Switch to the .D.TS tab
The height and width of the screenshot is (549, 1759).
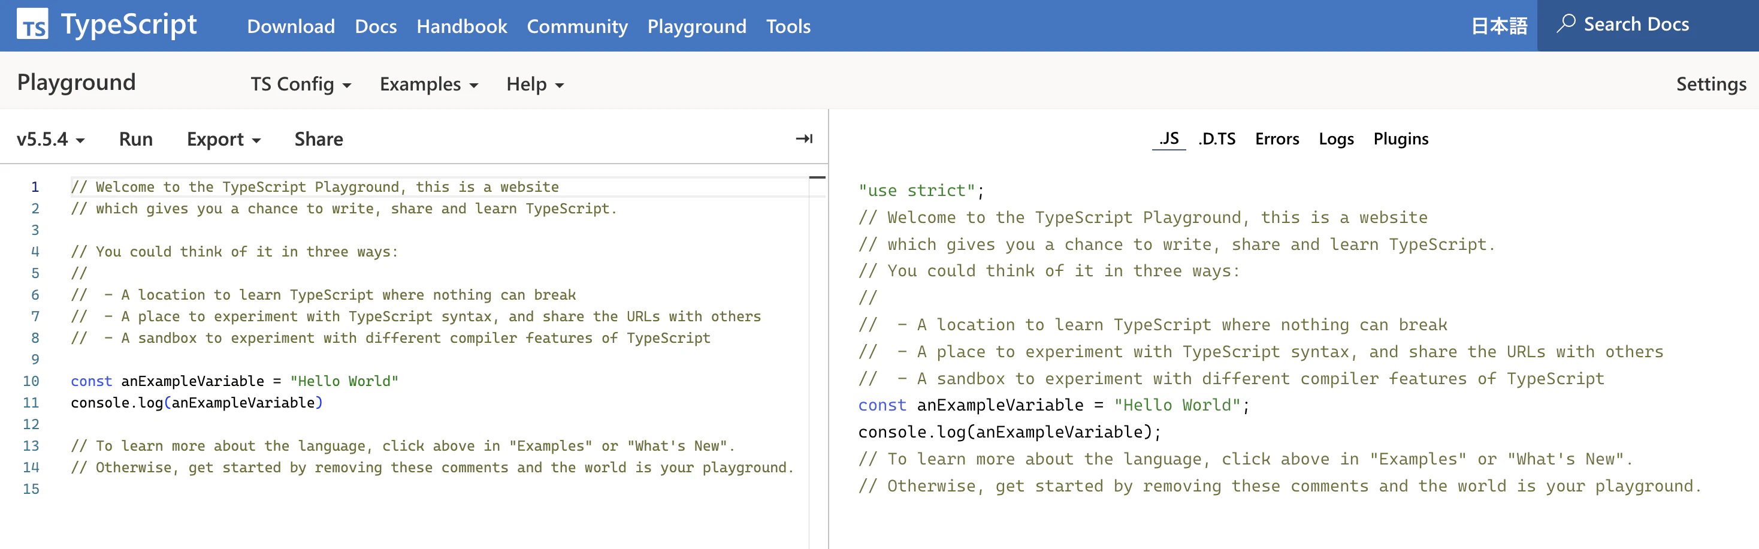click(1217, 138)
